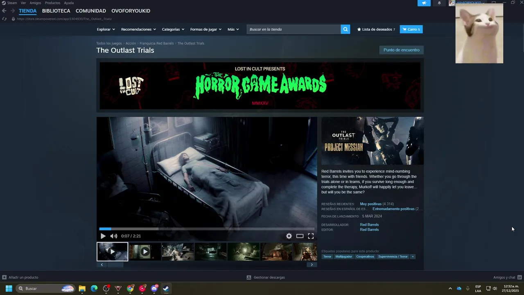Viewport: 524px width, 295px height.
Task: Open the Horror Game Awards banner
Action: pos(260,86)
